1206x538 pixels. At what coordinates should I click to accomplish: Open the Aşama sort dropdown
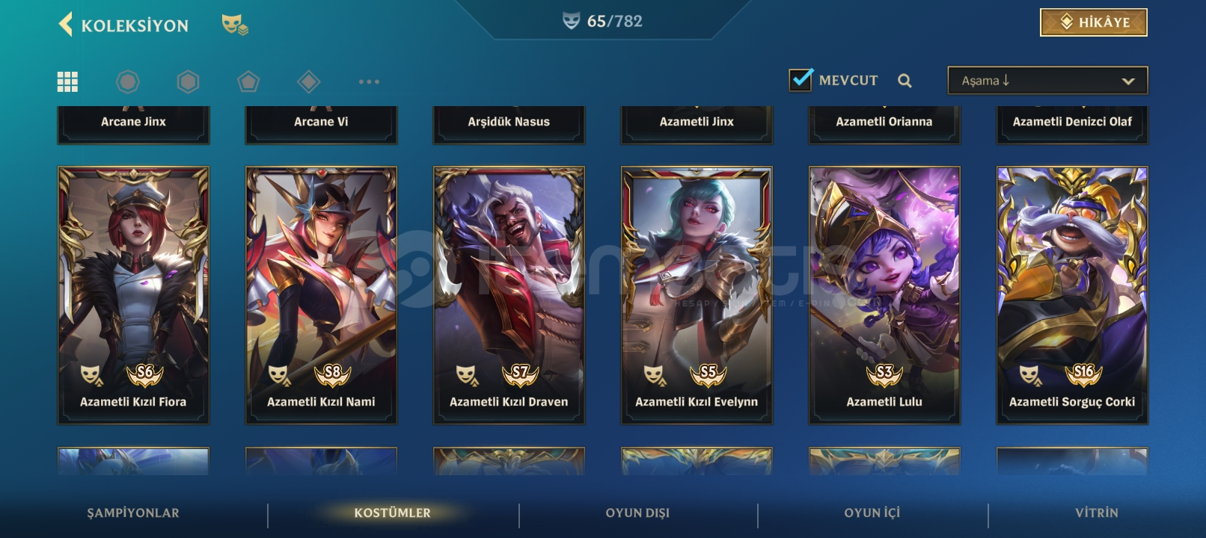[1047, 81]
